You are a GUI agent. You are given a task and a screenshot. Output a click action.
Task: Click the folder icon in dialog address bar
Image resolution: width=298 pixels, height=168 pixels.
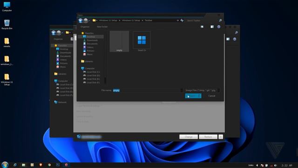coord(94,21)
